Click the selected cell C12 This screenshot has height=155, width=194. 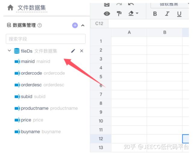point(186,139)
